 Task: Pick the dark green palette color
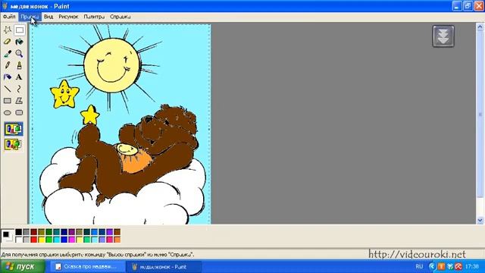(x=48, y=232)
